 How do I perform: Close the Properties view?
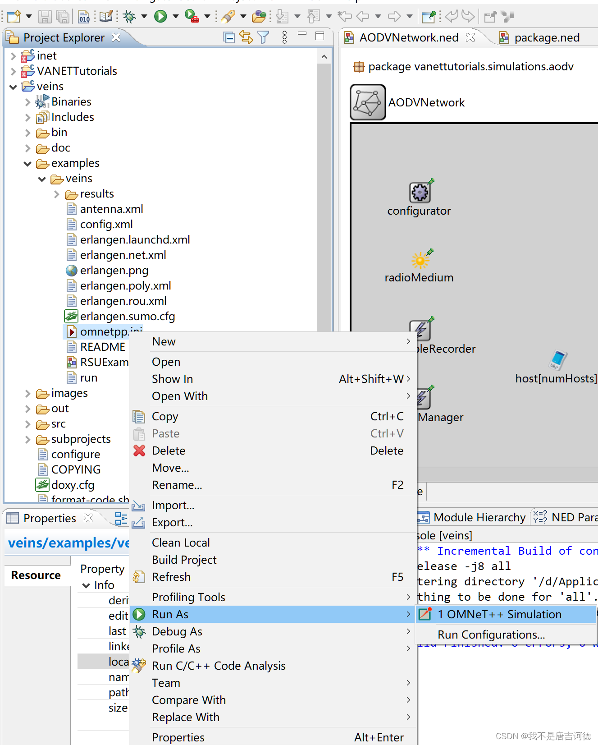[88, 518]
